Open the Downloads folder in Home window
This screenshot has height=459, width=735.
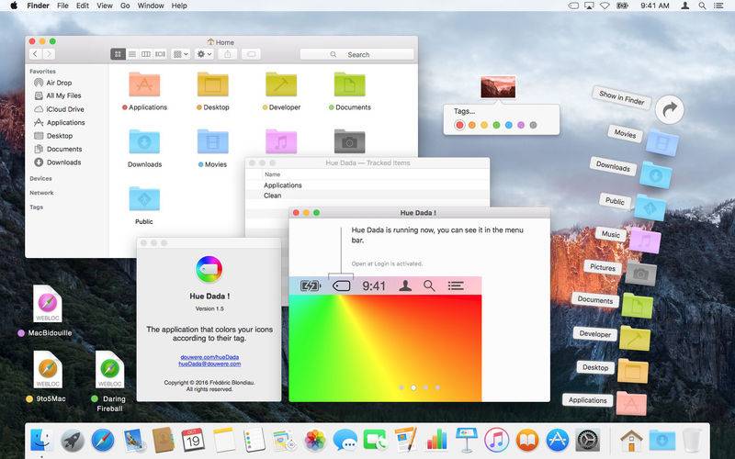(144, 141)
